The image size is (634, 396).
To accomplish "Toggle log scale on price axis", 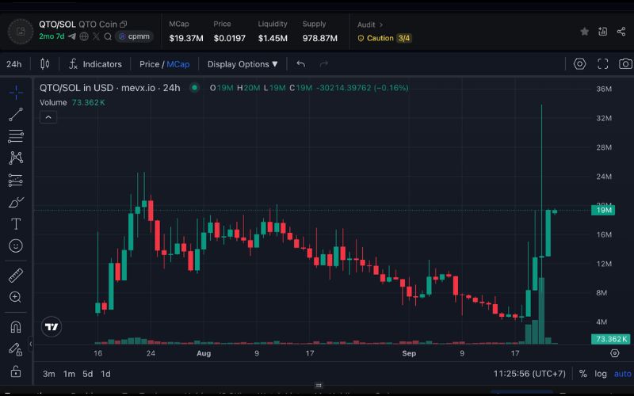I will (x=602, y=374).
